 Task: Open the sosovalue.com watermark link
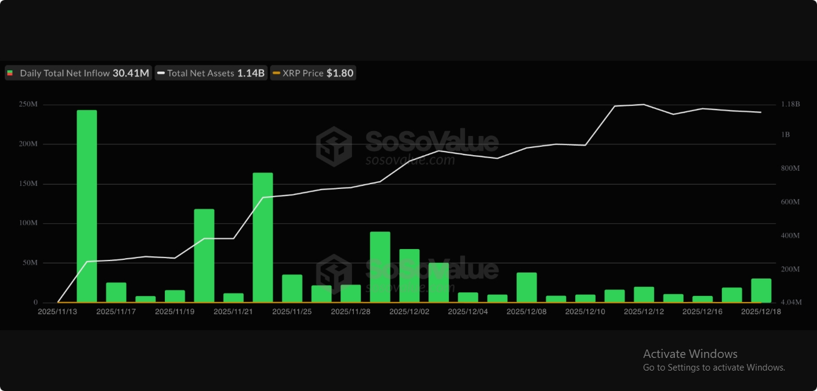[x=410, y=160]
